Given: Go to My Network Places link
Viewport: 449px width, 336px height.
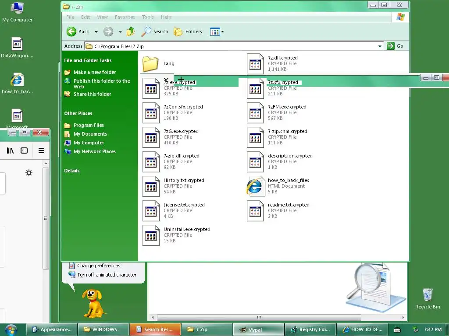Looking at the screenshot, I should (95, 151).
